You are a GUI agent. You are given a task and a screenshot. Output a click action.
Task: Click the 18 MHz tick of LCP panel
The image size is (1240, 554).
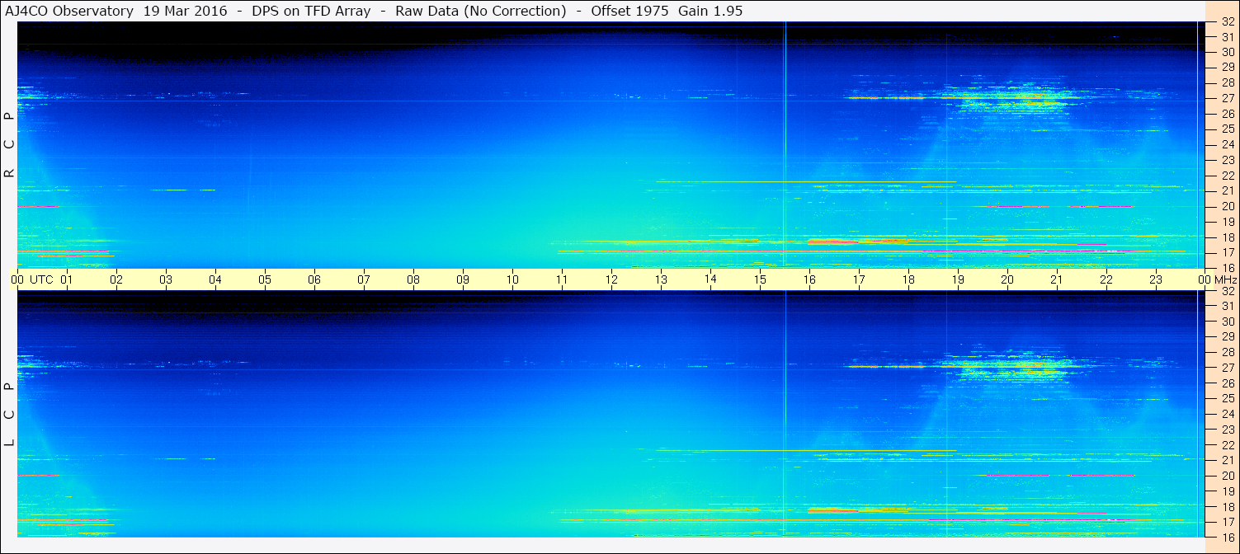(x=1228, y=506)
